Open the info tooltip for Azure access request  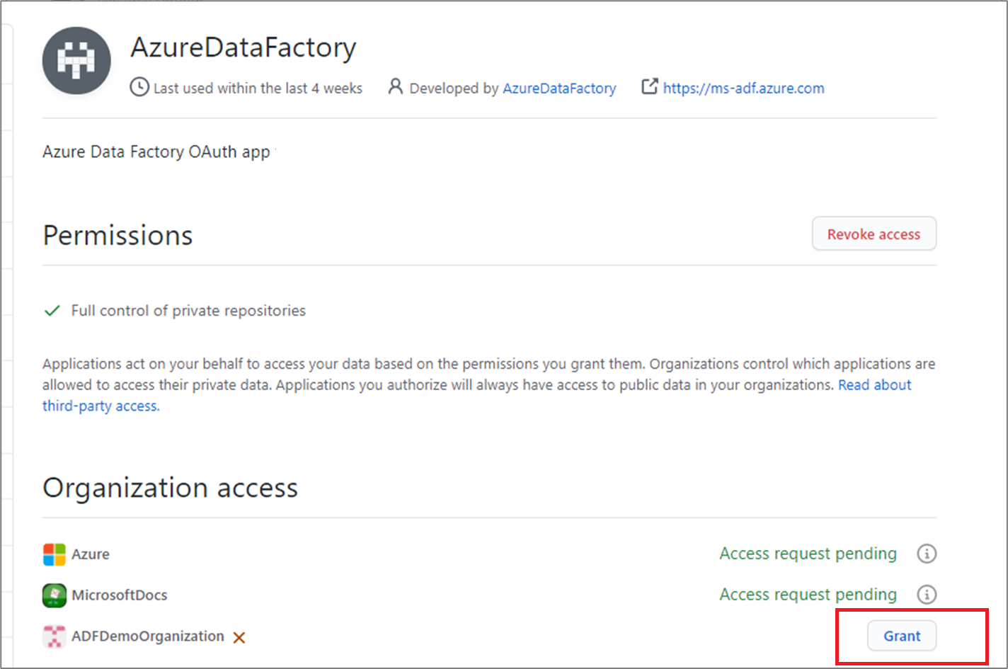927,554
